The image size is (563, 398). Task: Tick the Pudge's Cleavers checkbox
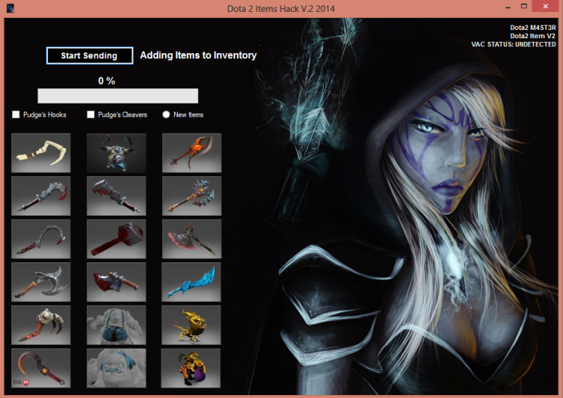(x=91, y=115)
